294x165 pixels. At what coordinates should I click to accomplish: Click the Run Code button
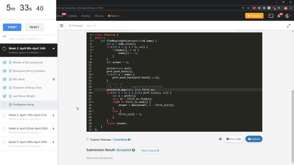tap(234, 139)
